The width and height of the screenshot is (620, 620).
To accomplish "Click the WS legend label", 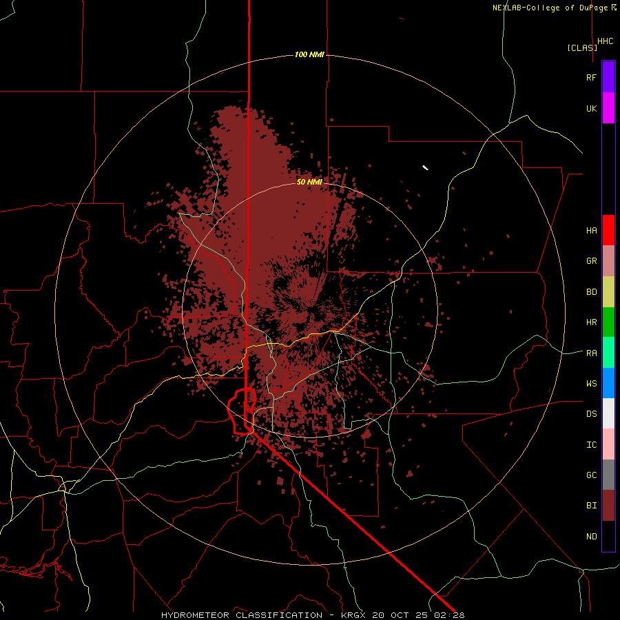I will 592,384.
